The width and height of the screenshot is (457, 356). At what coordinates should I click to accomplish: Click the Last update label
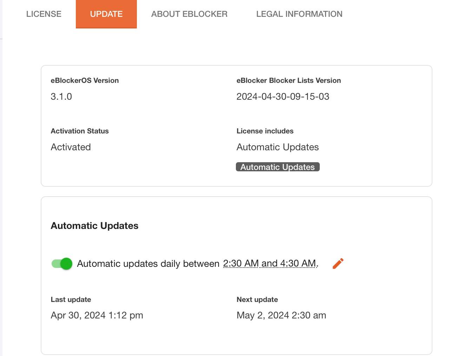71,299
